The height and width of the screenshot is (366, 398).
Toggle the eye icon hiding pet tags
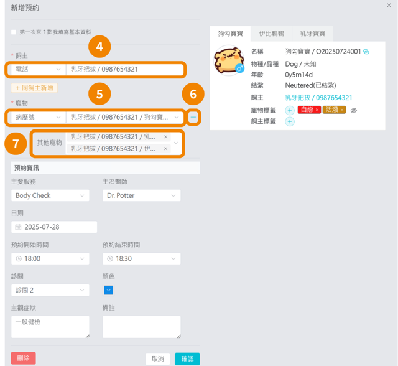coord(354,110)
